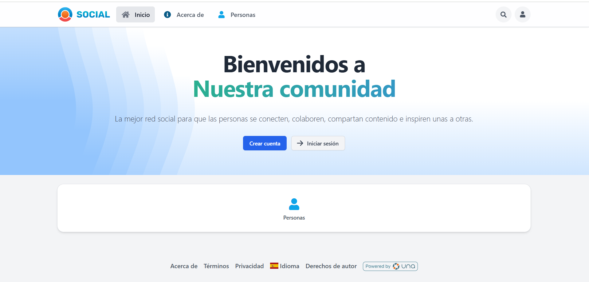Viewport: 589px width, 282px height.
Task: Go to Personas in top navigation
Action: point(243,15)
